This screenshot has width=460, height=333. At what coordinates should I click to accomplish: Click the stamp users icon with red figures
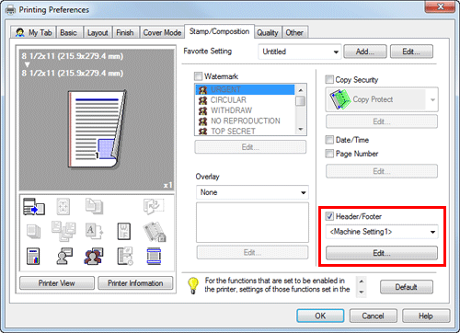(94, 257)
